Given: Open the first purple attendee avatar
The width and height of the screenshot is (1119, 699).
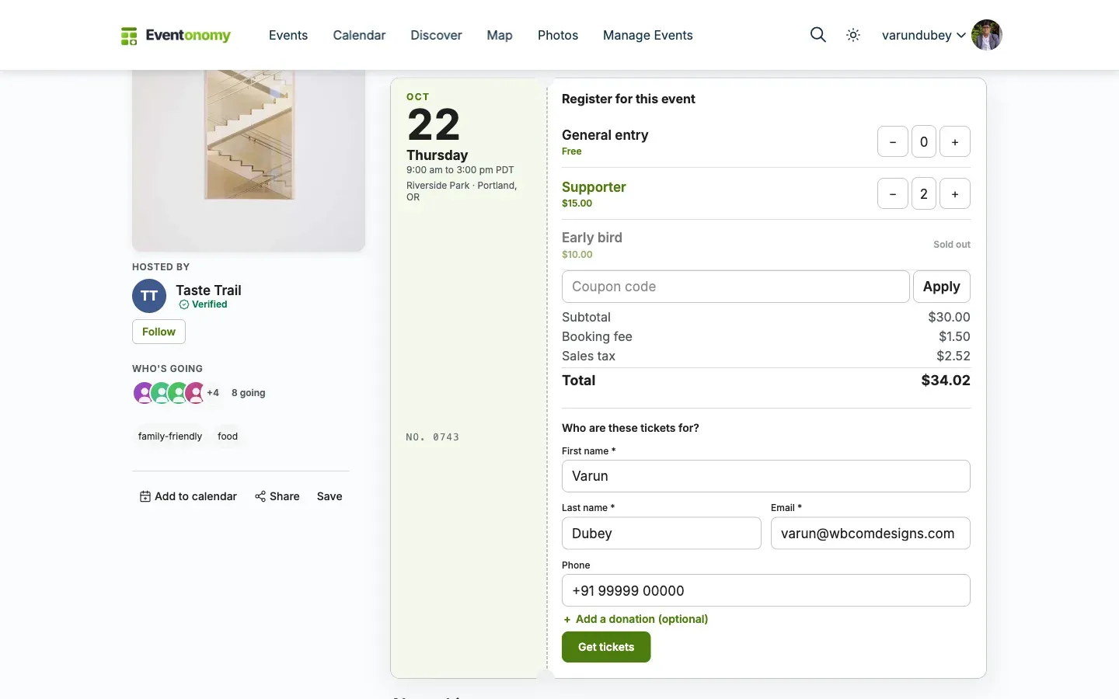Looking at the screenshot, I should coord(144,393).
